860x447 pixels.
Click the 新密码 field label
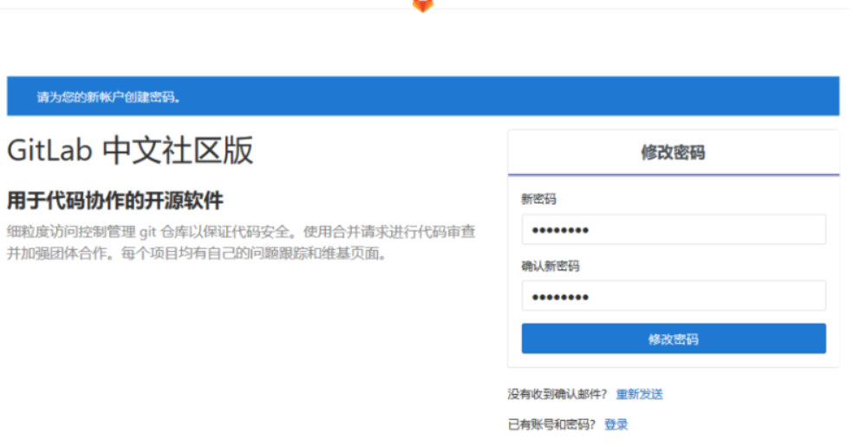(x=538, y=199)
